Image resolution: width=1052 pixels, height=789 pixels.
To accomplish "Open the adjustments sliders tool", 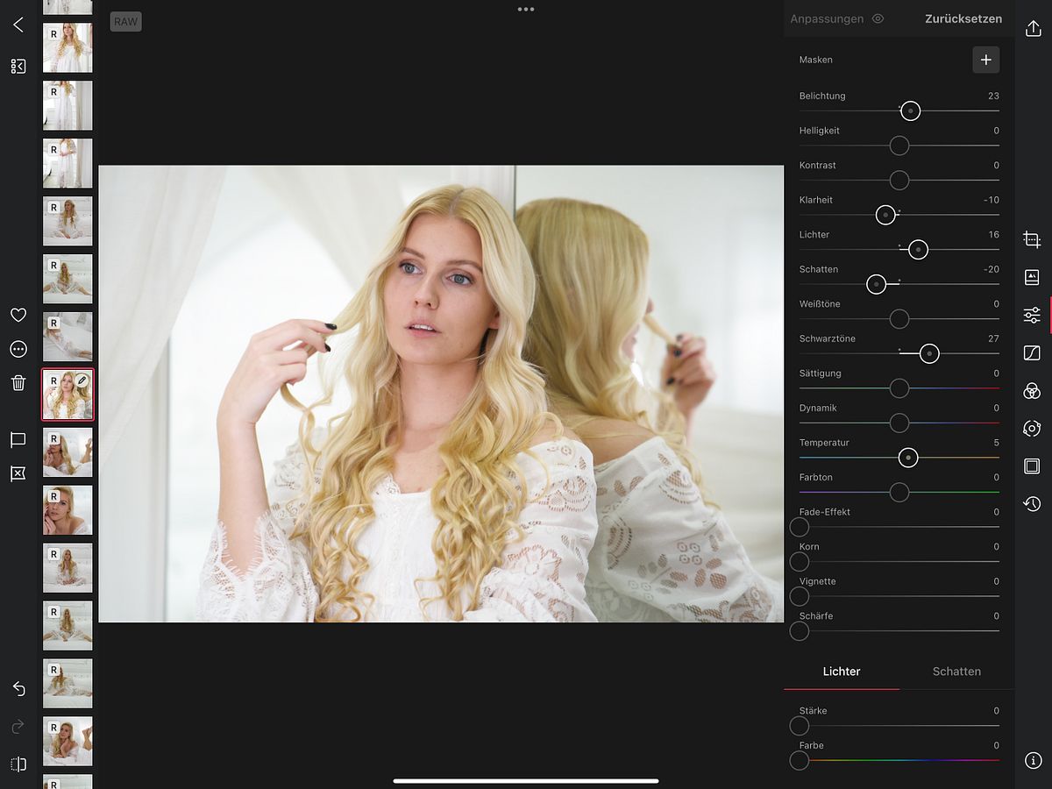I will click(x=1032, y=316).
